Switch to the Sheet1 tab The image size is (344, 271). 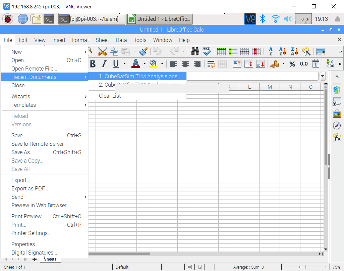[51, 259]
